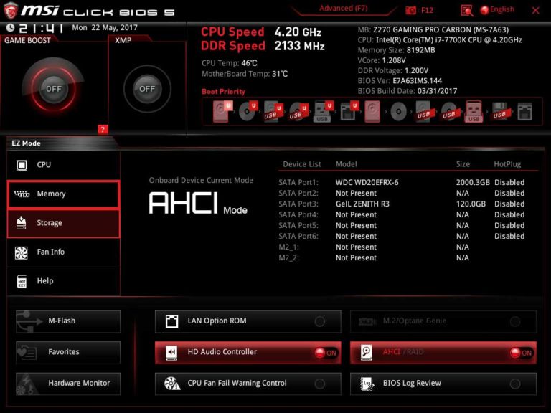Open the M-Flash utility button

(x=68, y=321)
